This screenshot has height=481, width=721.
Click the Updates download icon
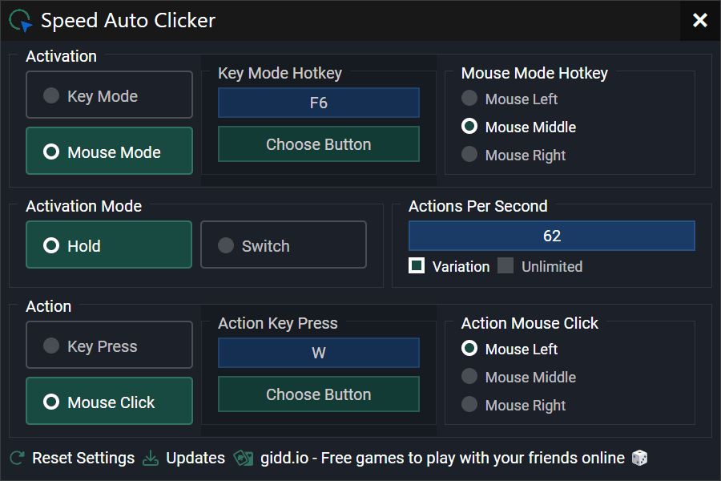click(151, 459)
